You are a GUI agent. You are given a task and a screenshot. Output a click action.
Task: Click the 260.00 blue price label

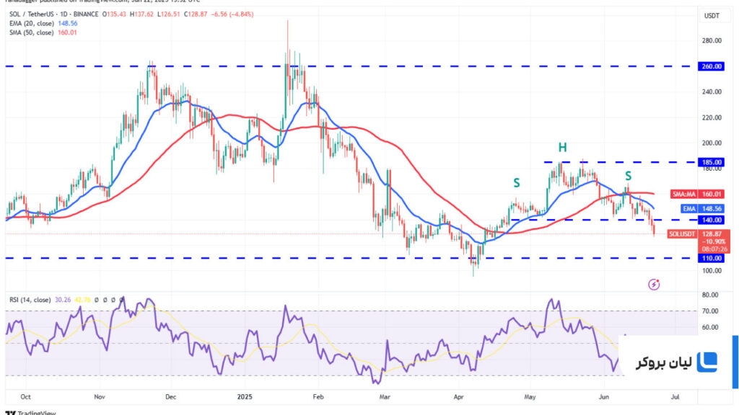[x=712, y=66]
